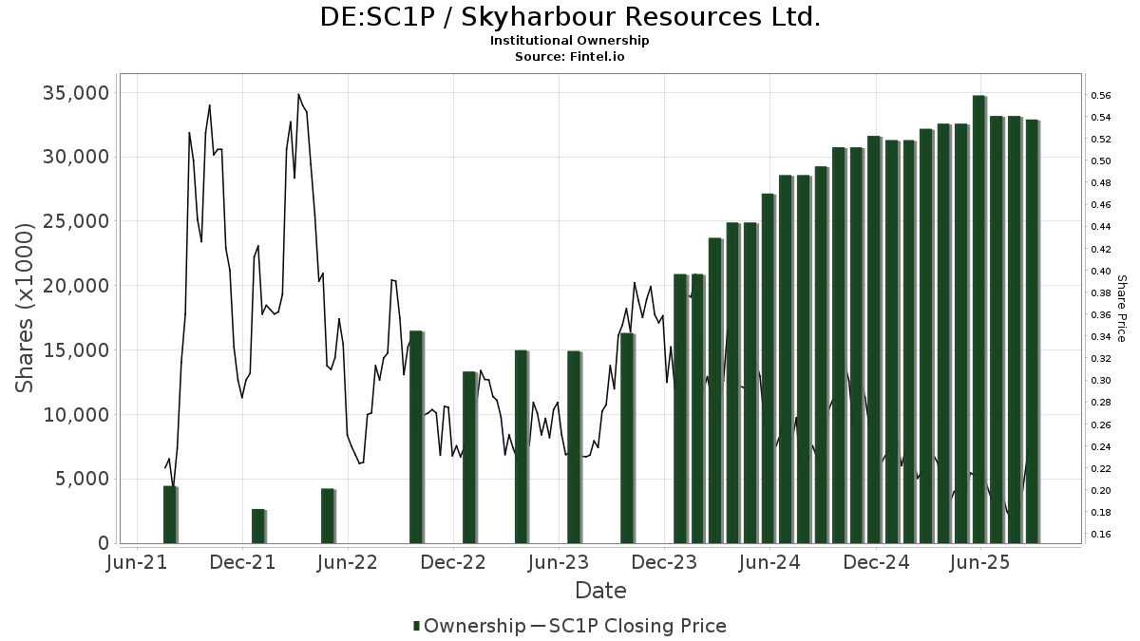Click the Date axis title

click(x=600, y=591)
